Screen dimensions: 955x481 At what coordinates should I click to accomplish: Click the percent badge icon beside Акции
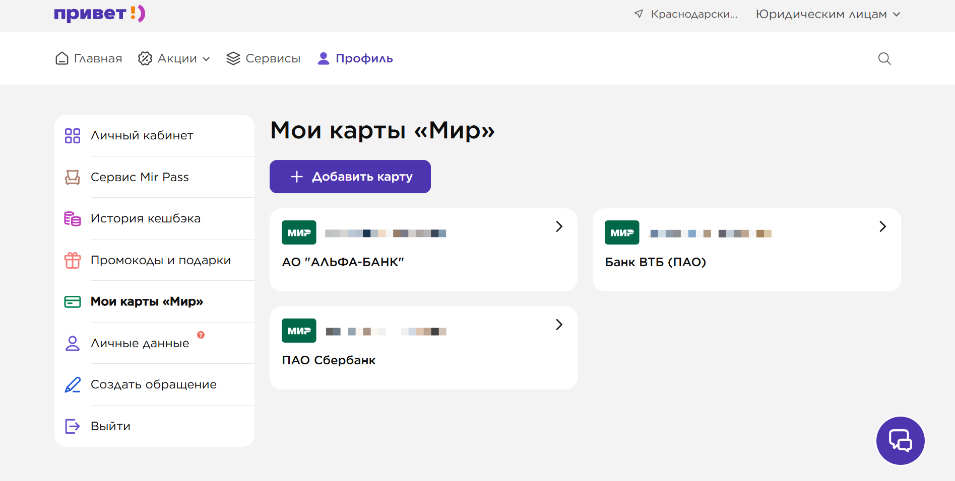tap(145, 58)
